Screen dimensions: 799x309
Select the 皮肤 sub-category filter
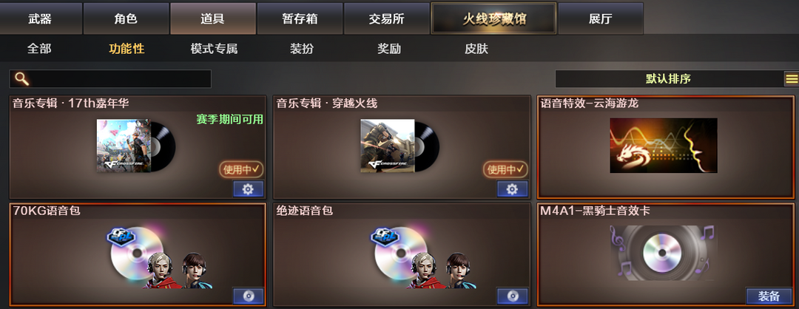[476, 49]
